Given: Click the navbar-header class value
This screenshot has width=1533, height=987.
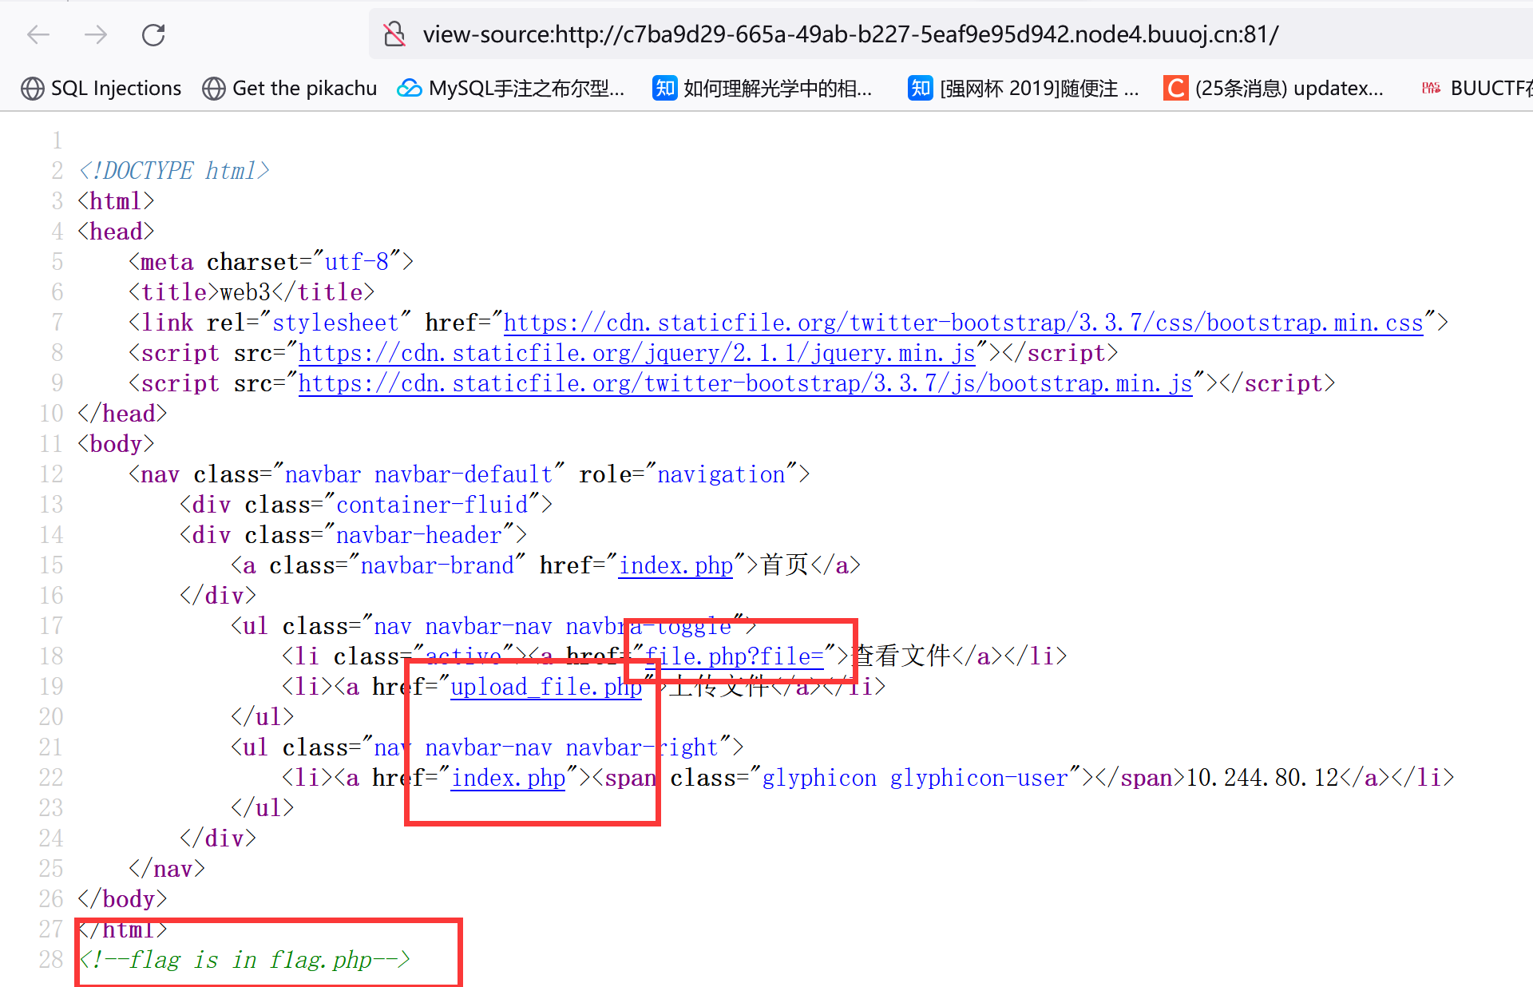Looking at the screenshot, I should click(x=418, y=535).
